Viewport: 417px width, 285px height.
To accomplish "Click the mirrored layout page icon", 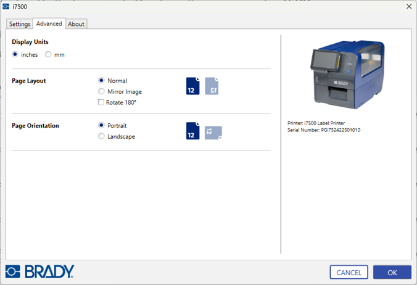I will click(212, 86).
